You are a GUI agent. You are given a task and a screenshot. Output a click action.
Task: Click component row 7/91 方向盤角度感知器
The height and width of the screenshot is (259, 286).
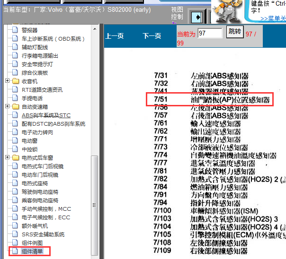pyautogui.click(x=201, y=195)
